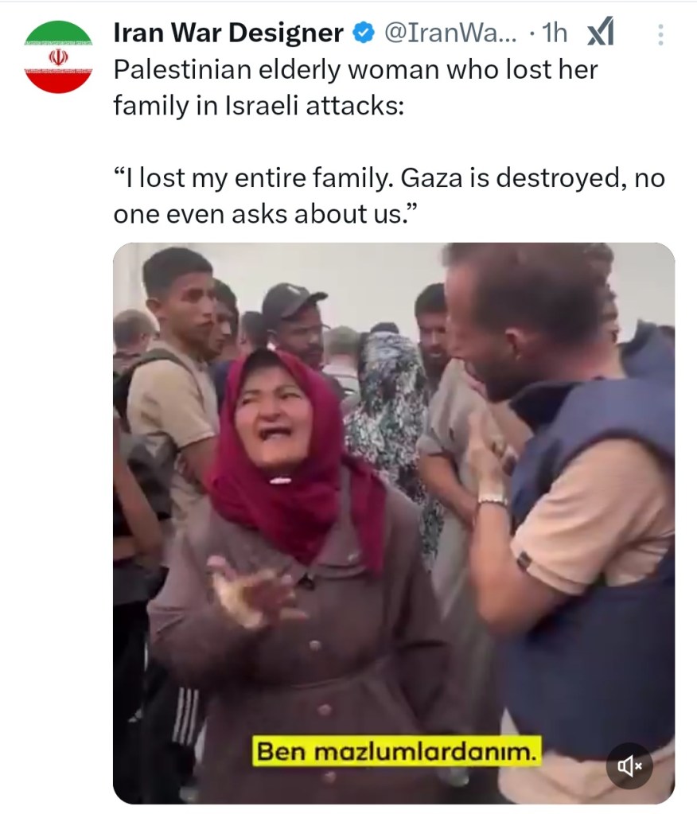Click the quoted "I lost my entire family" text
Image resolution: width=697 pixels, height=814 pixels.
[389, 196]
